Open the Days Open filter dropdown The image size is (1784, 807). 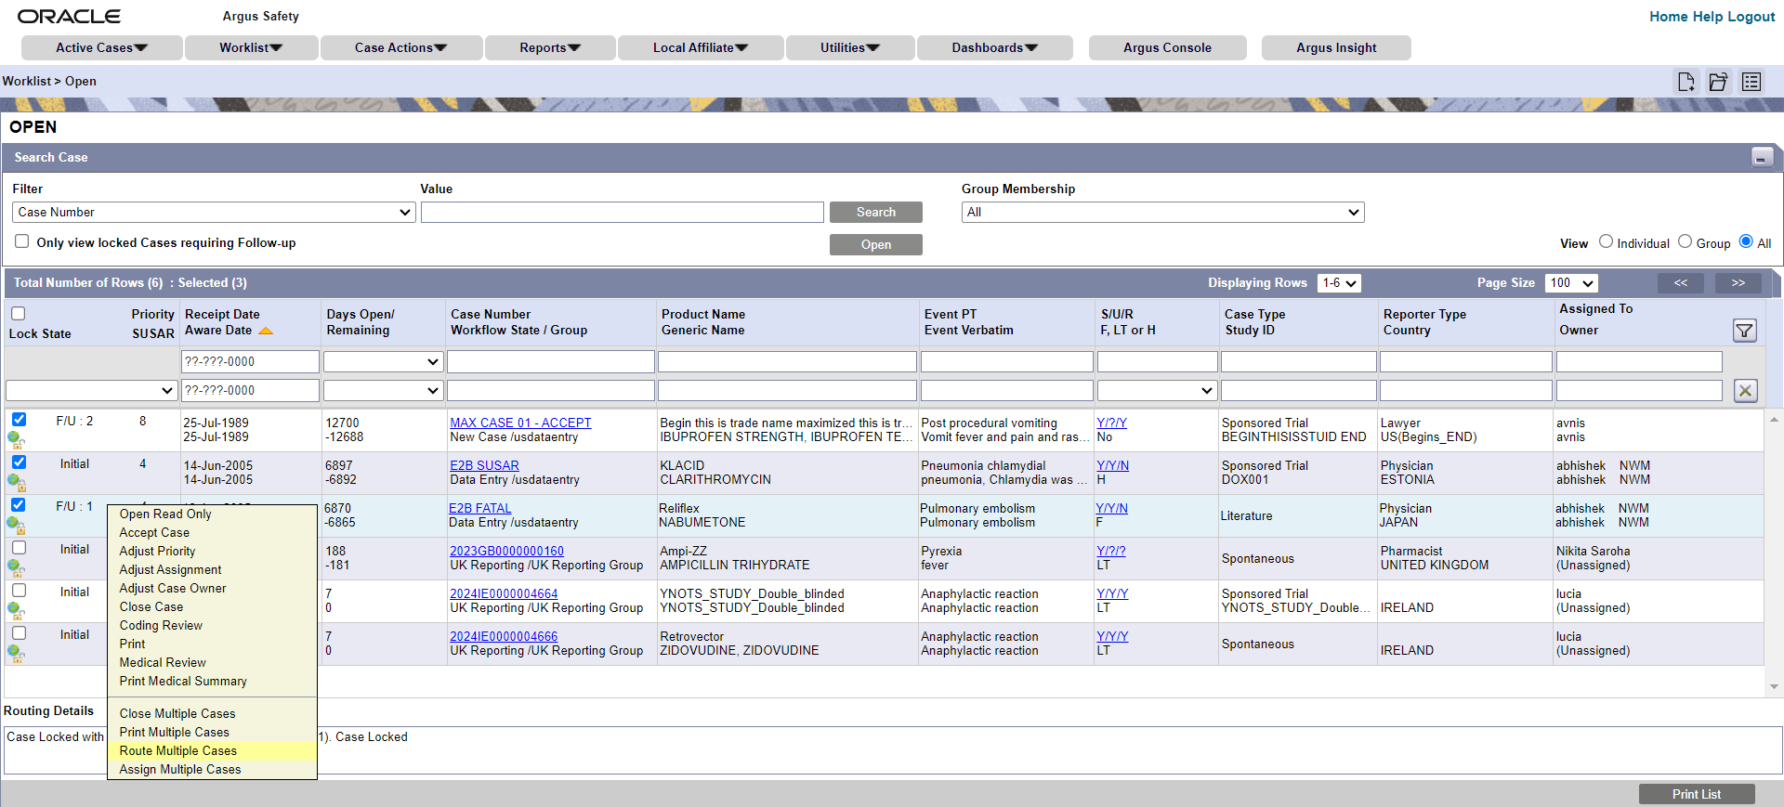point(383,362)
